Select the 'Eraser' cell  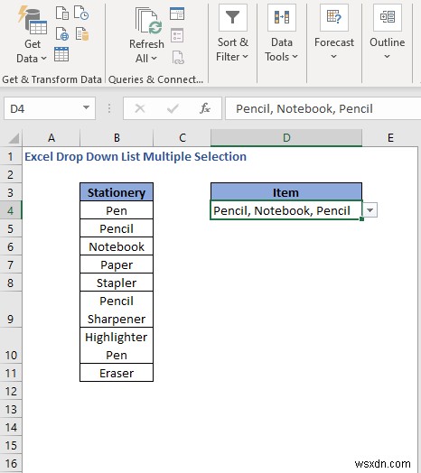117,373
